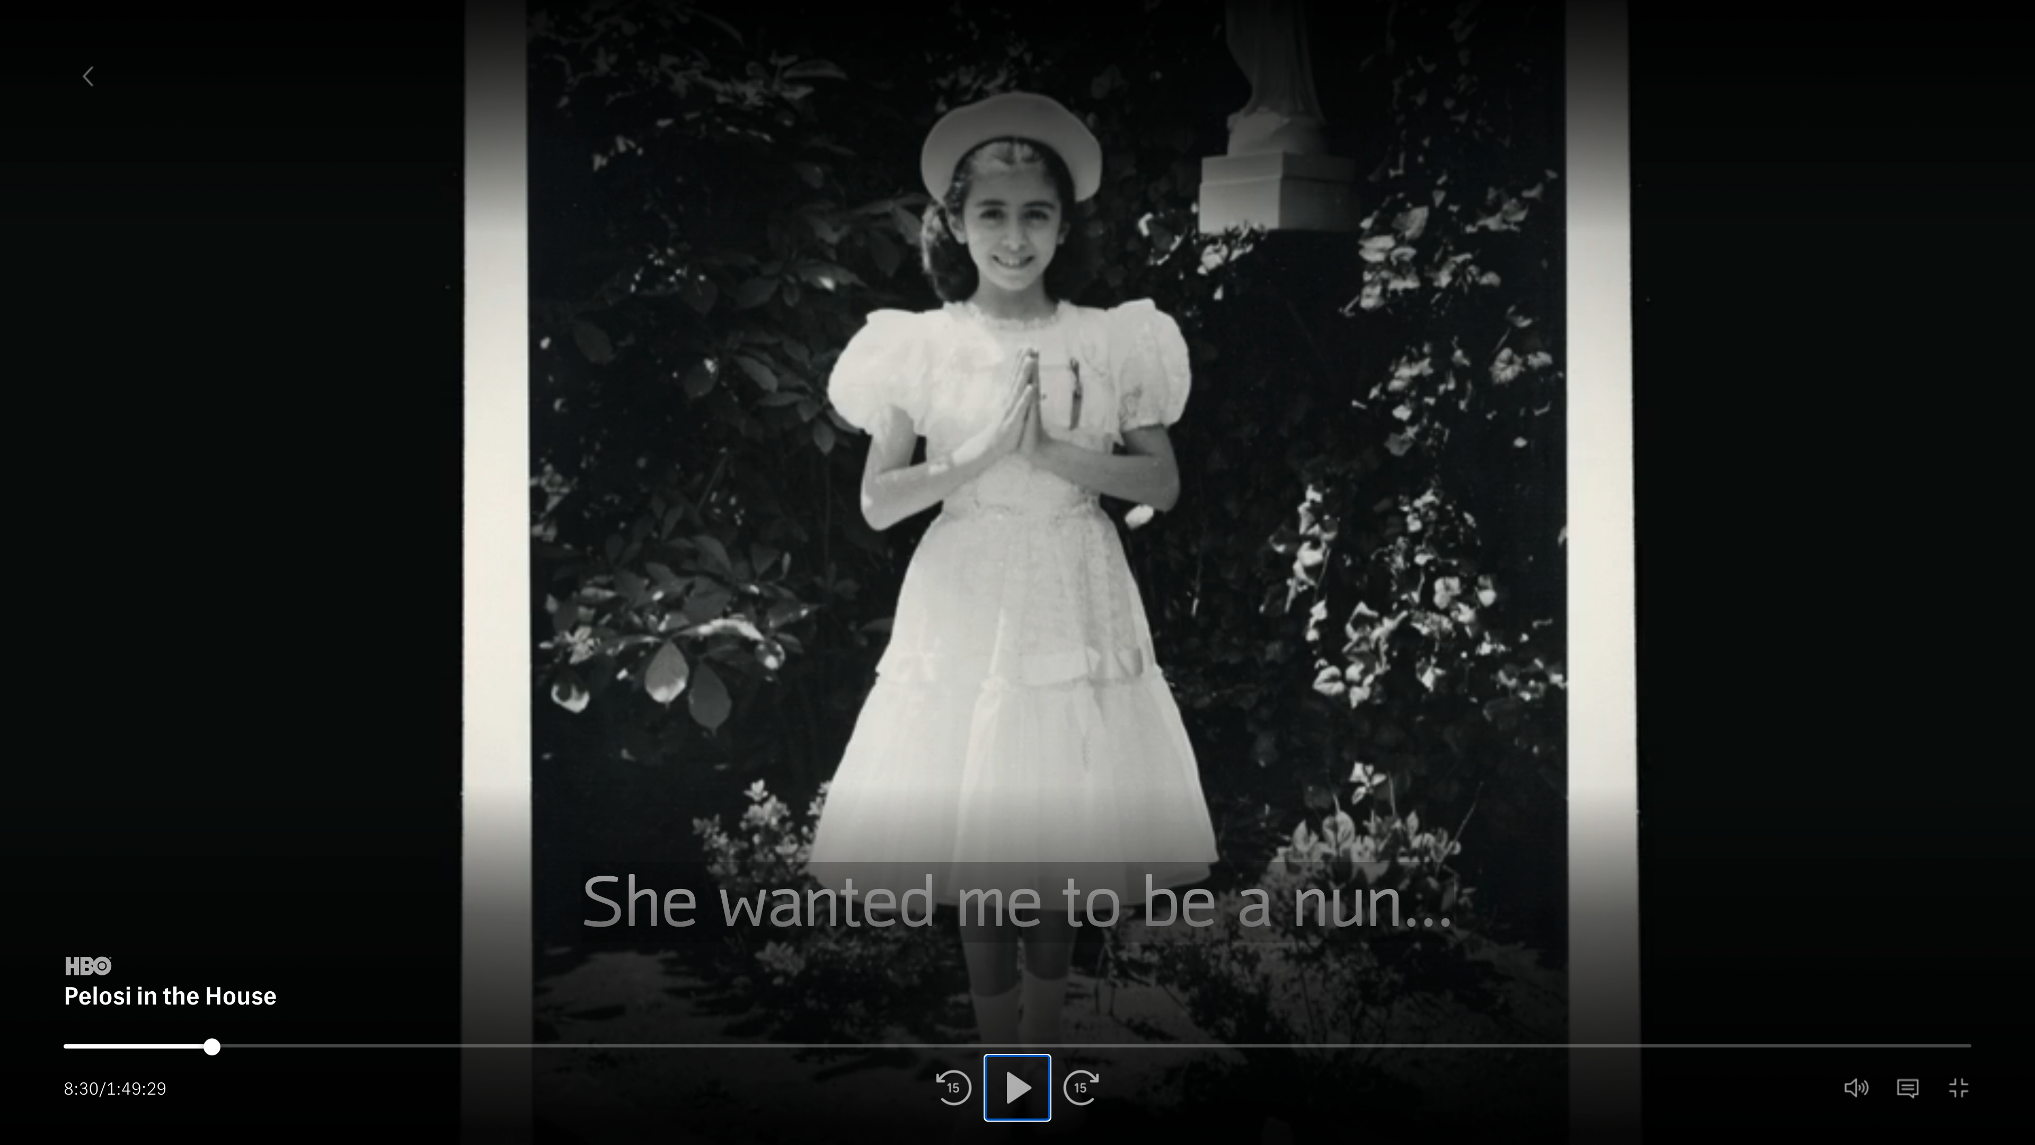
Task: Play the video
Action: click(1017, 1088)
